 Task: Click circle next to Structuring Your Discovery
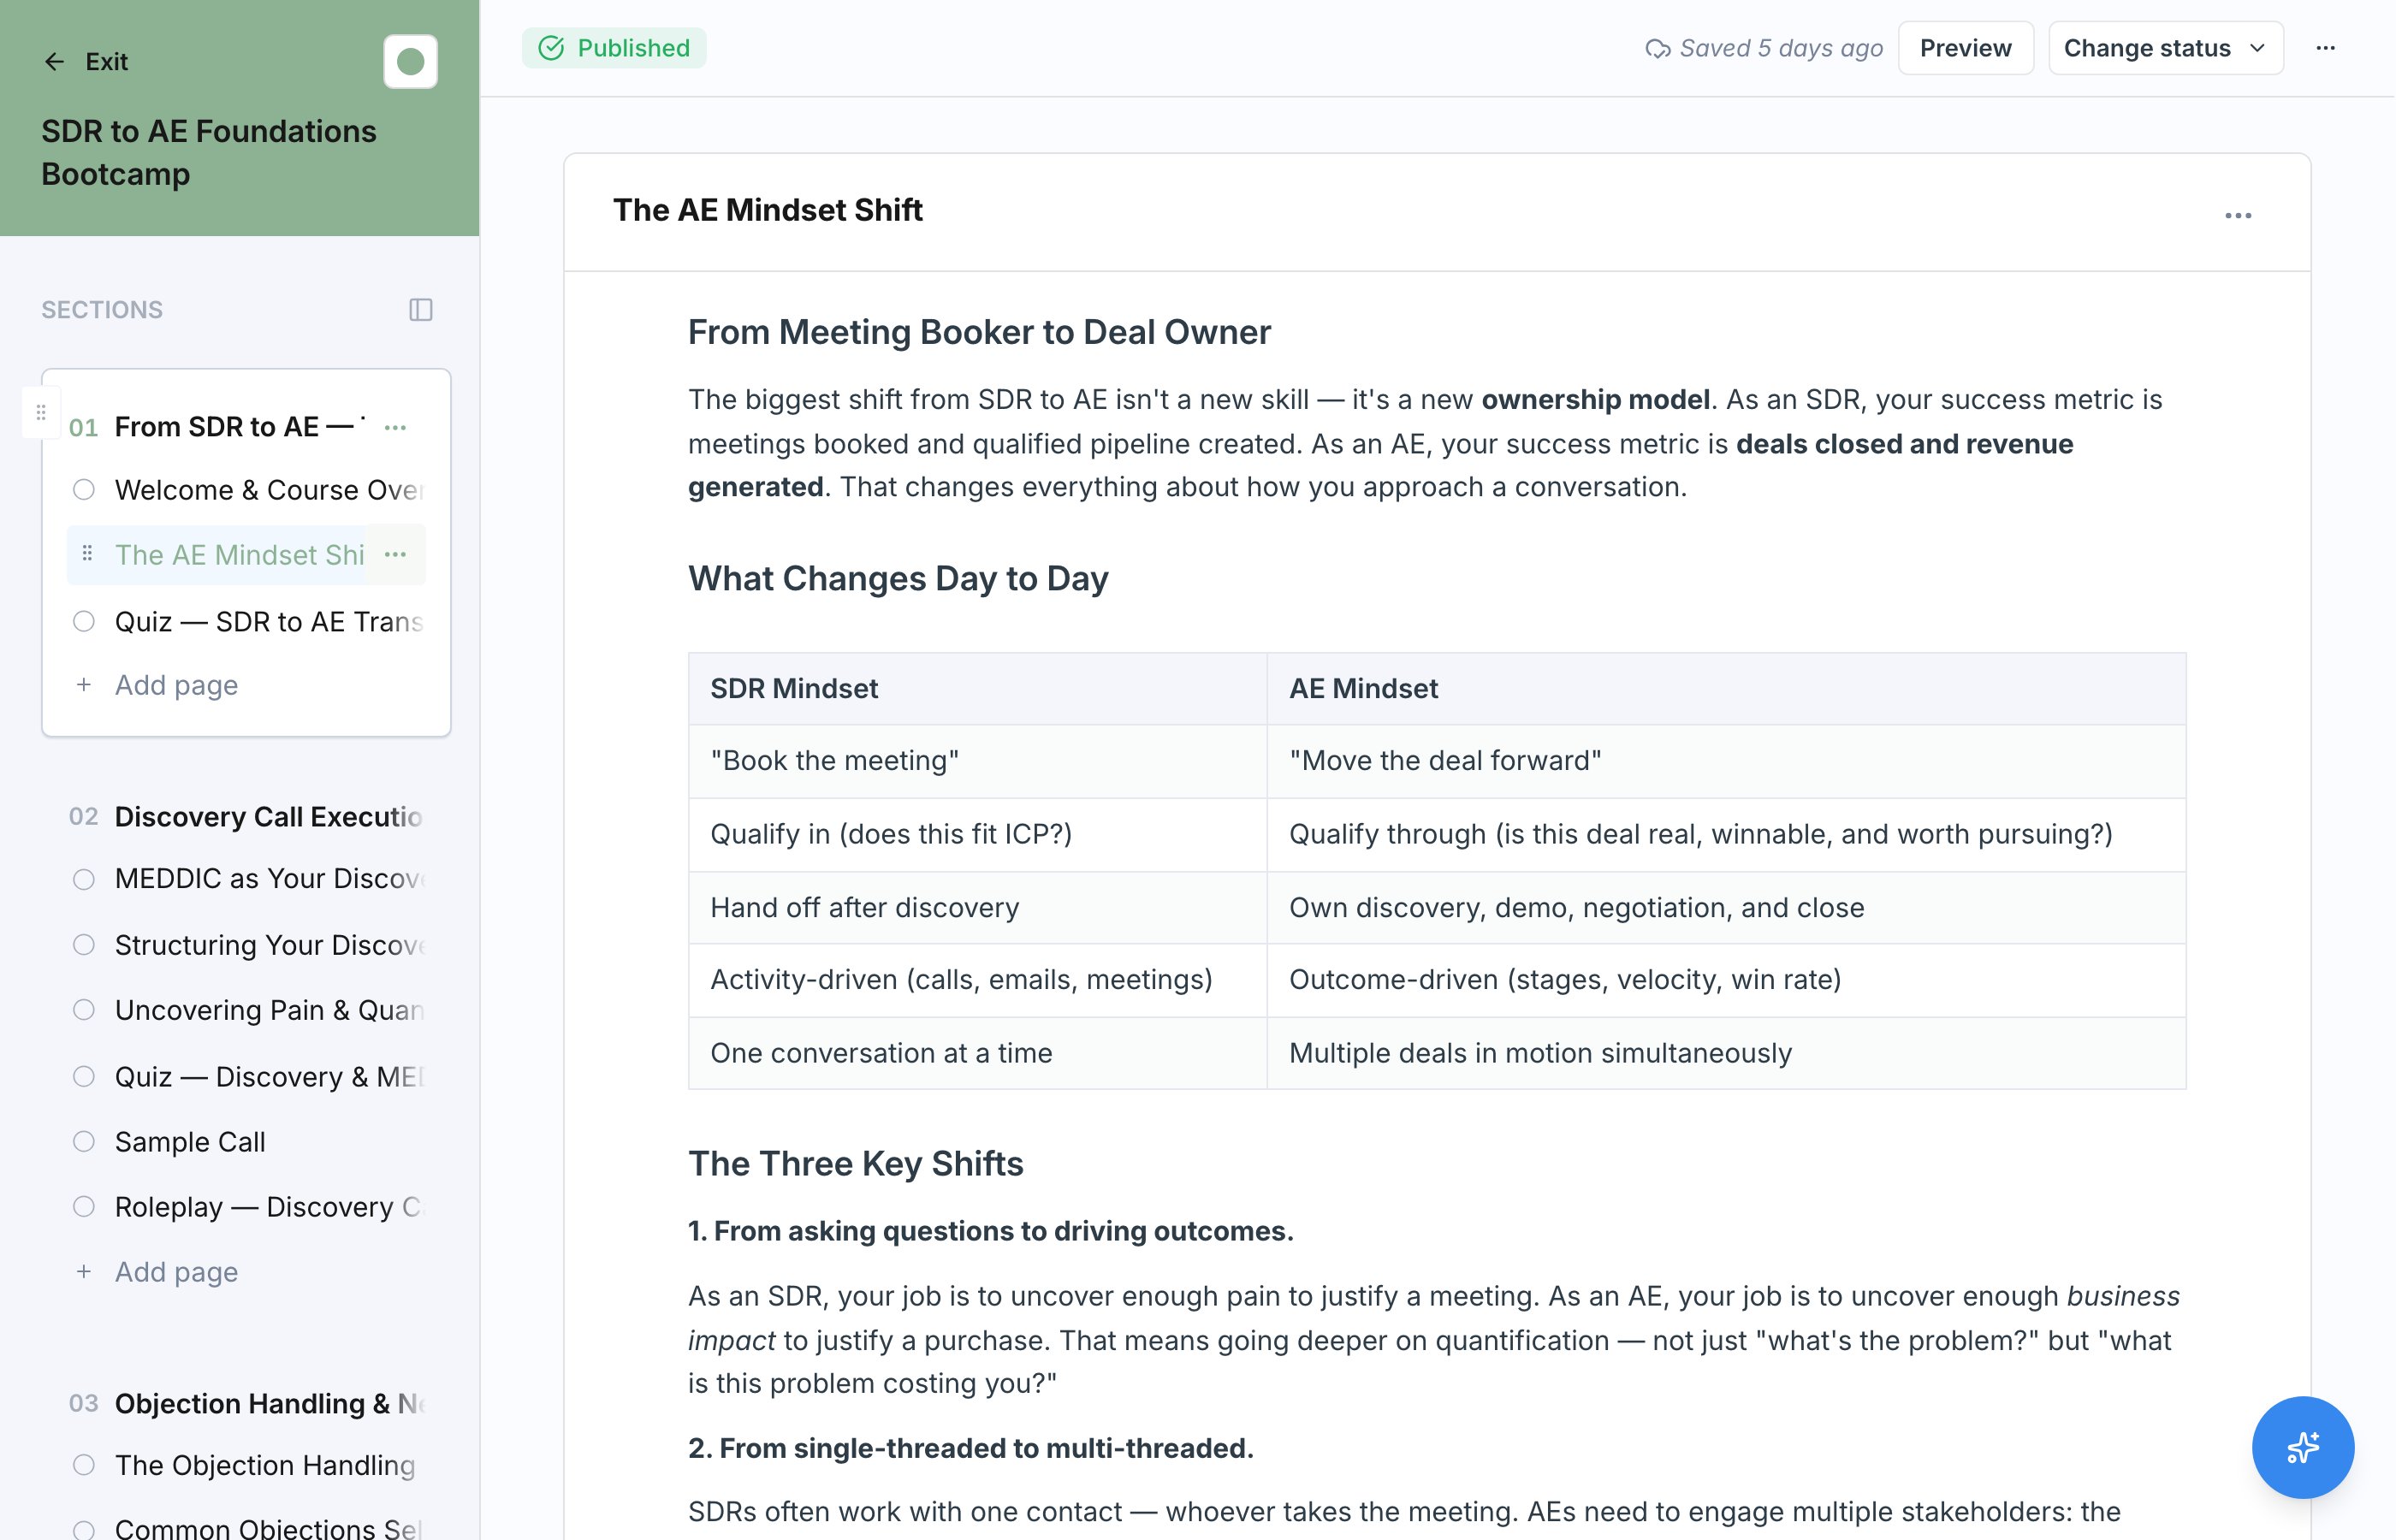coord(84,945)
